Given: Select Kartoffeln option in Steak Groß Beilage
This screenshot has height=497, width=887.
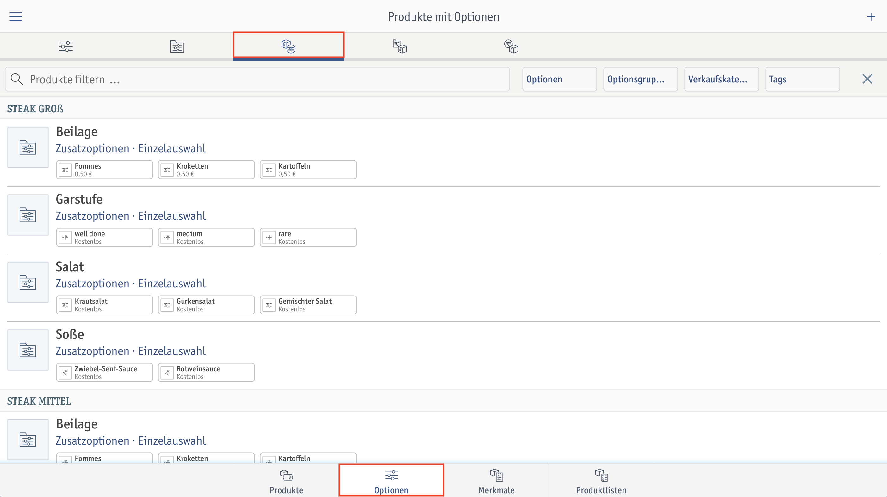Looking at the screenshot, I should 308,170.
